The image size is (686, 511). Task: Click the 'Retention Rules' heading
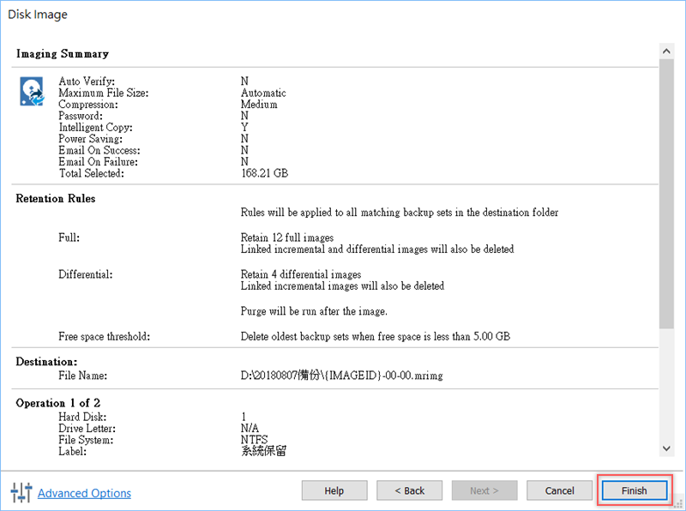[x=56, y=198]
